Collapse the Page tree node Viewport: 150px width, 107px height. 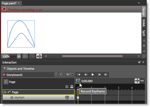[x=5, y=92]
